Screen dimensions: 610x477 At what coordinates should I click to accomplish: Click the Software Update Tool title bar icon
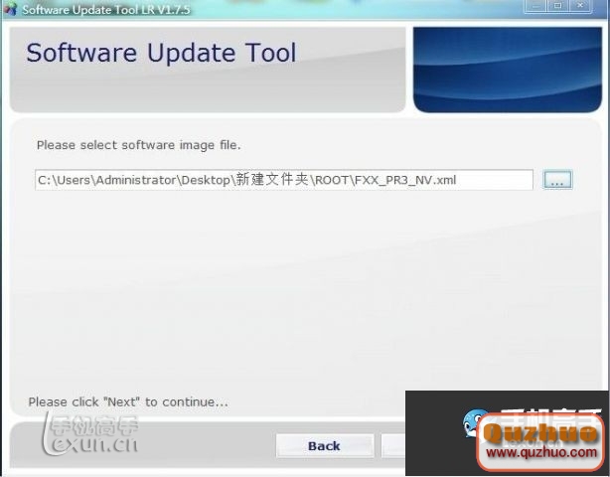click(x=10, y=9)
